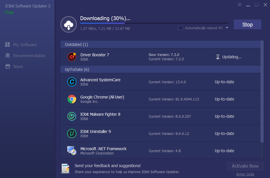Click the My Software grid icon

click(7, 44)
